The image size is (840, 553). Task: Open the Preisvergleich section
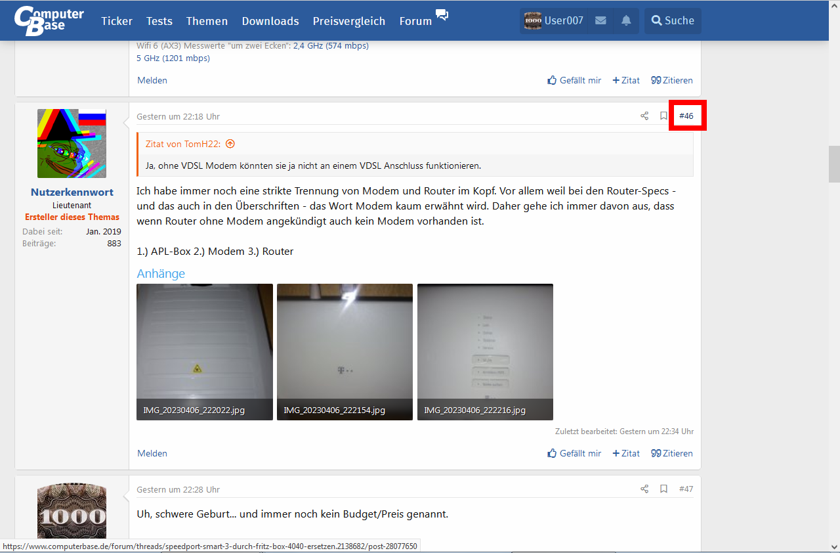tap(348, 21)
